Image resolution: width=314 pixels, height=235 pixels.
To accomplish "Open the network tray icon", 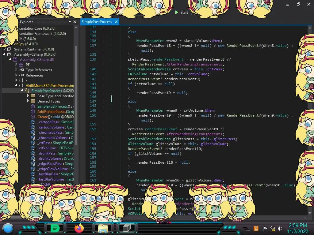I will pyautogui.click(x=273, y=228).
